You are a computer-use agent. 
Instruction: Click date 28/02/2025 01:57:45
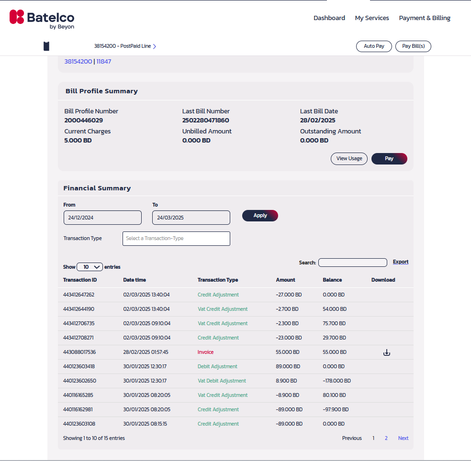coord(146,352)
